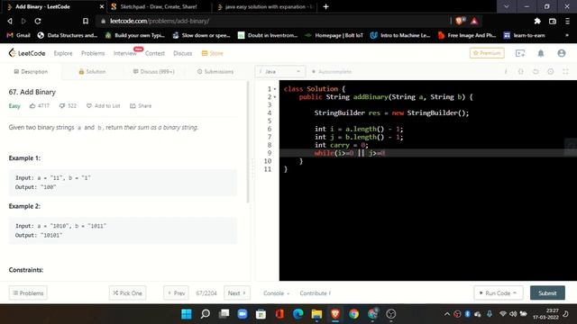This screenshot has height=324, width=577.
Task: Click the description panel scrollbar
Action: (248, 141)
